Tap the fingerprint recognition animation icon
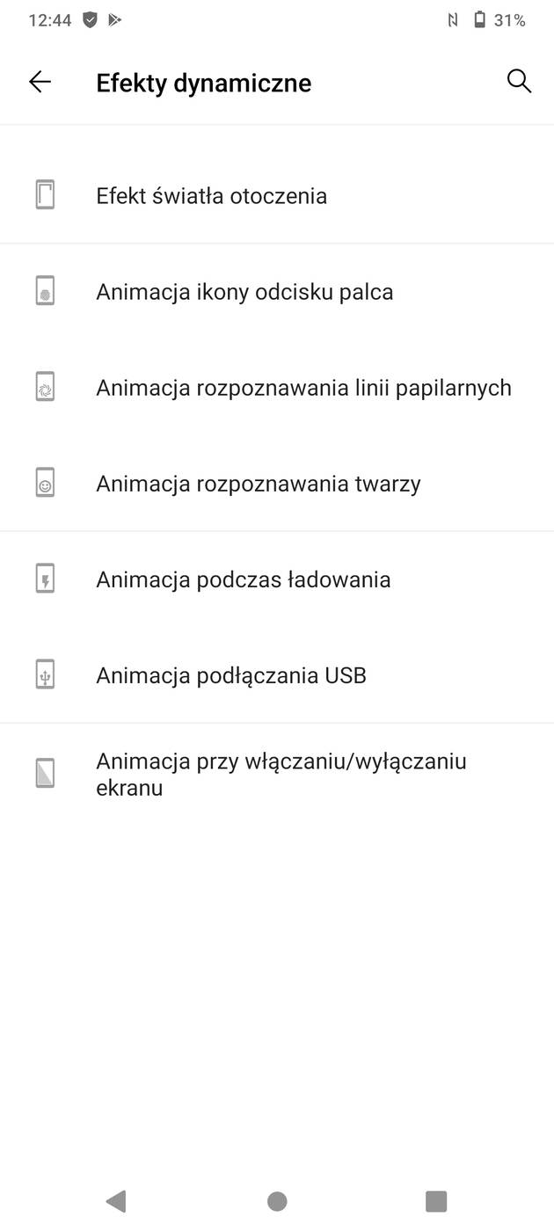 point(46,387)
